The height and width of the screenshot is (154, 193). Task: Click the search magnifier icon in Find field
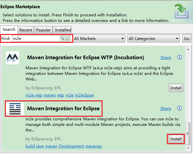62,38
